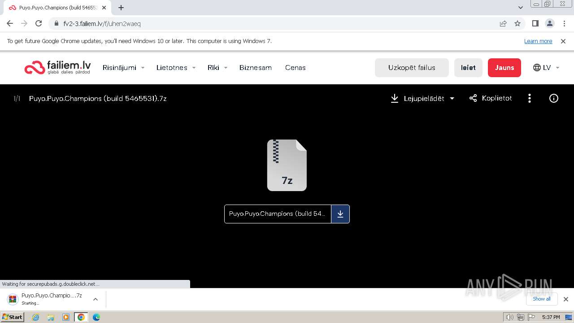Open File Explorer from the taskbar

tap(51, 317)
